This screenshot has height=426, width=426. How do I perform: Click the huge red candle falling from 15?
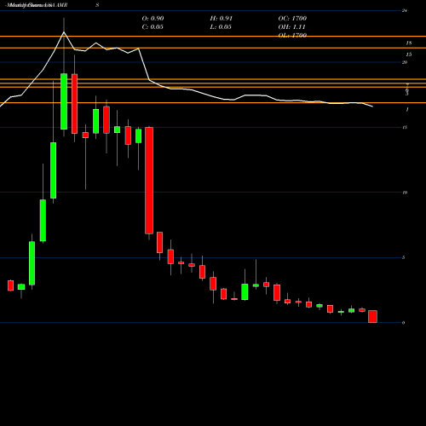(x=149, y=181)
